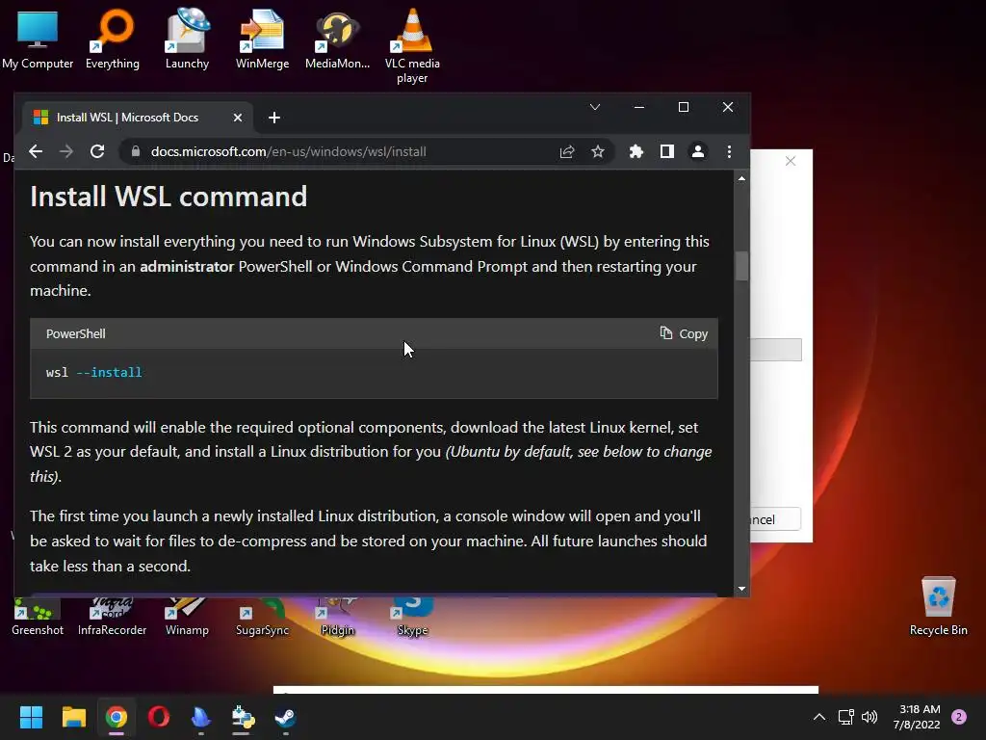Select the SugarSync desktop shortcut
The image size is (986, 740).
[262, 618]
